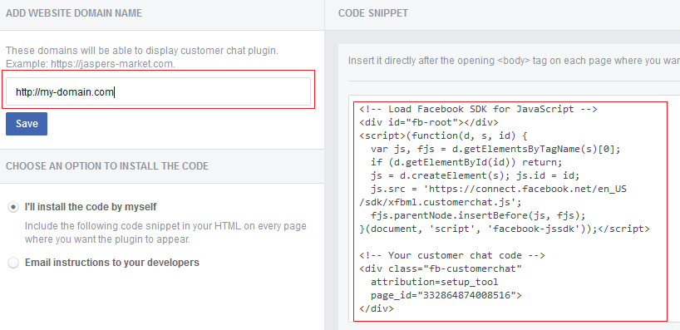Click the page_id value line in the snippet
680x330 pixels.
tap(446, 296)
